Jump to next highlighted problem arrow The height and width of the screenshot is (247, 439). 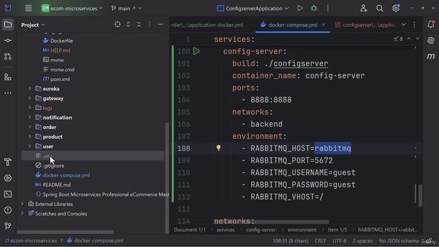[x=418, y=38]
